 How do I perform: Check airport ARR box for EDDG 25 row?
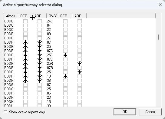coord(40,89)
